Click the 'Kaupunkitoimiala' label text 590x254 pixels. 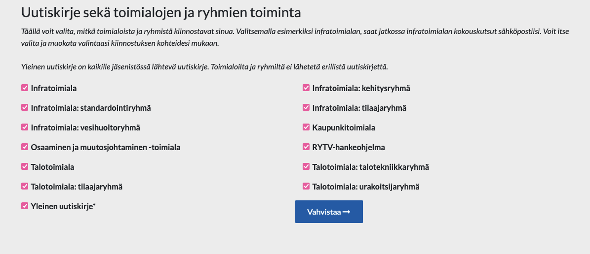pyautogui.click(x=344, y=127)
